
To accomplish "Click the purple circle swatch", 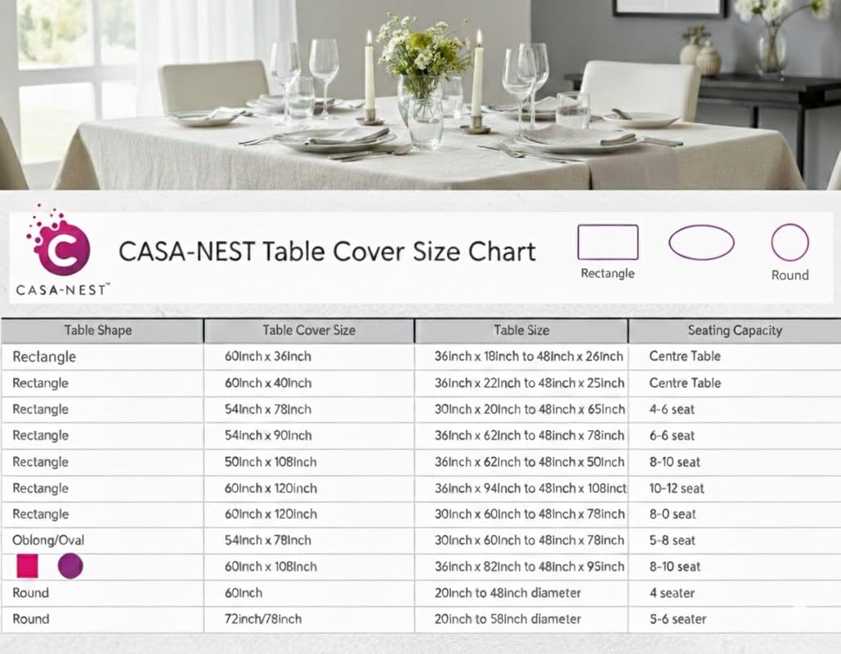I will [x=70, y=566].
